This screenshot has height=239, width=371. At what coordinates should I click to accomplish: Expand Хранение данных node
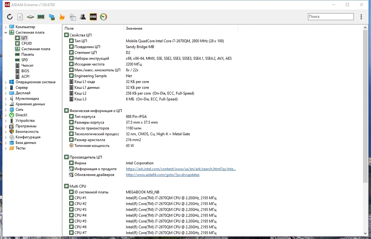(x=6, y=104)
